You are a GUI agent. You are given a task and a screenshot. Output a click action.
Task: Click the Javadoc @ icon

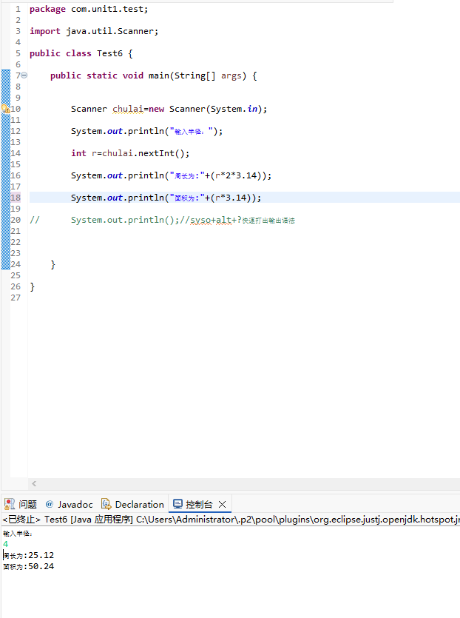point(50,504)
